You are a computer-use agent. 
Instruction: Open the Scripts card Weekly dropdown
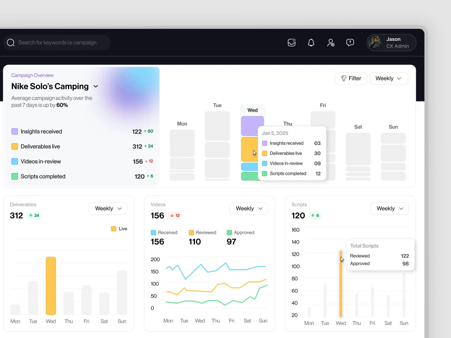(390, 208)
